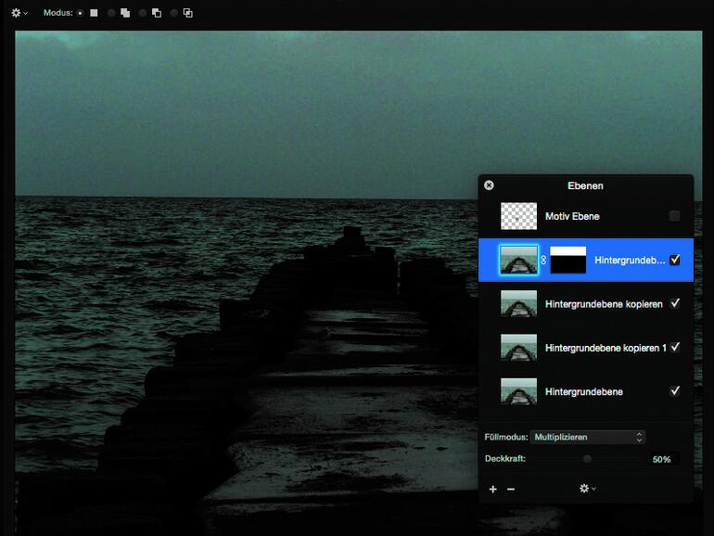This screenshot has width=714, height=536.
Task: Add a new layer with the plus icon
Action: point(492,489)
